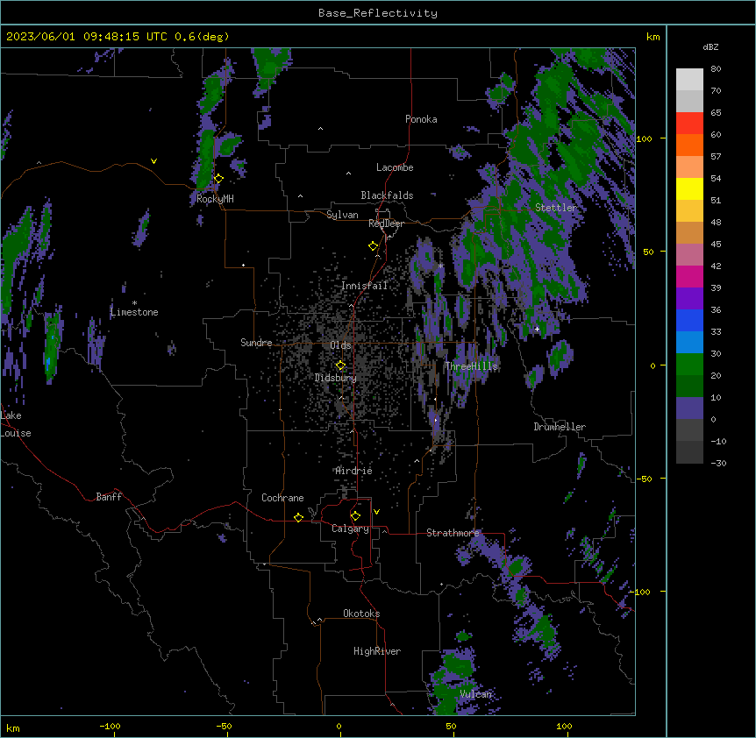Click the RockyMH label
This screenshot has height=738, width=756.
coord(215,199)
